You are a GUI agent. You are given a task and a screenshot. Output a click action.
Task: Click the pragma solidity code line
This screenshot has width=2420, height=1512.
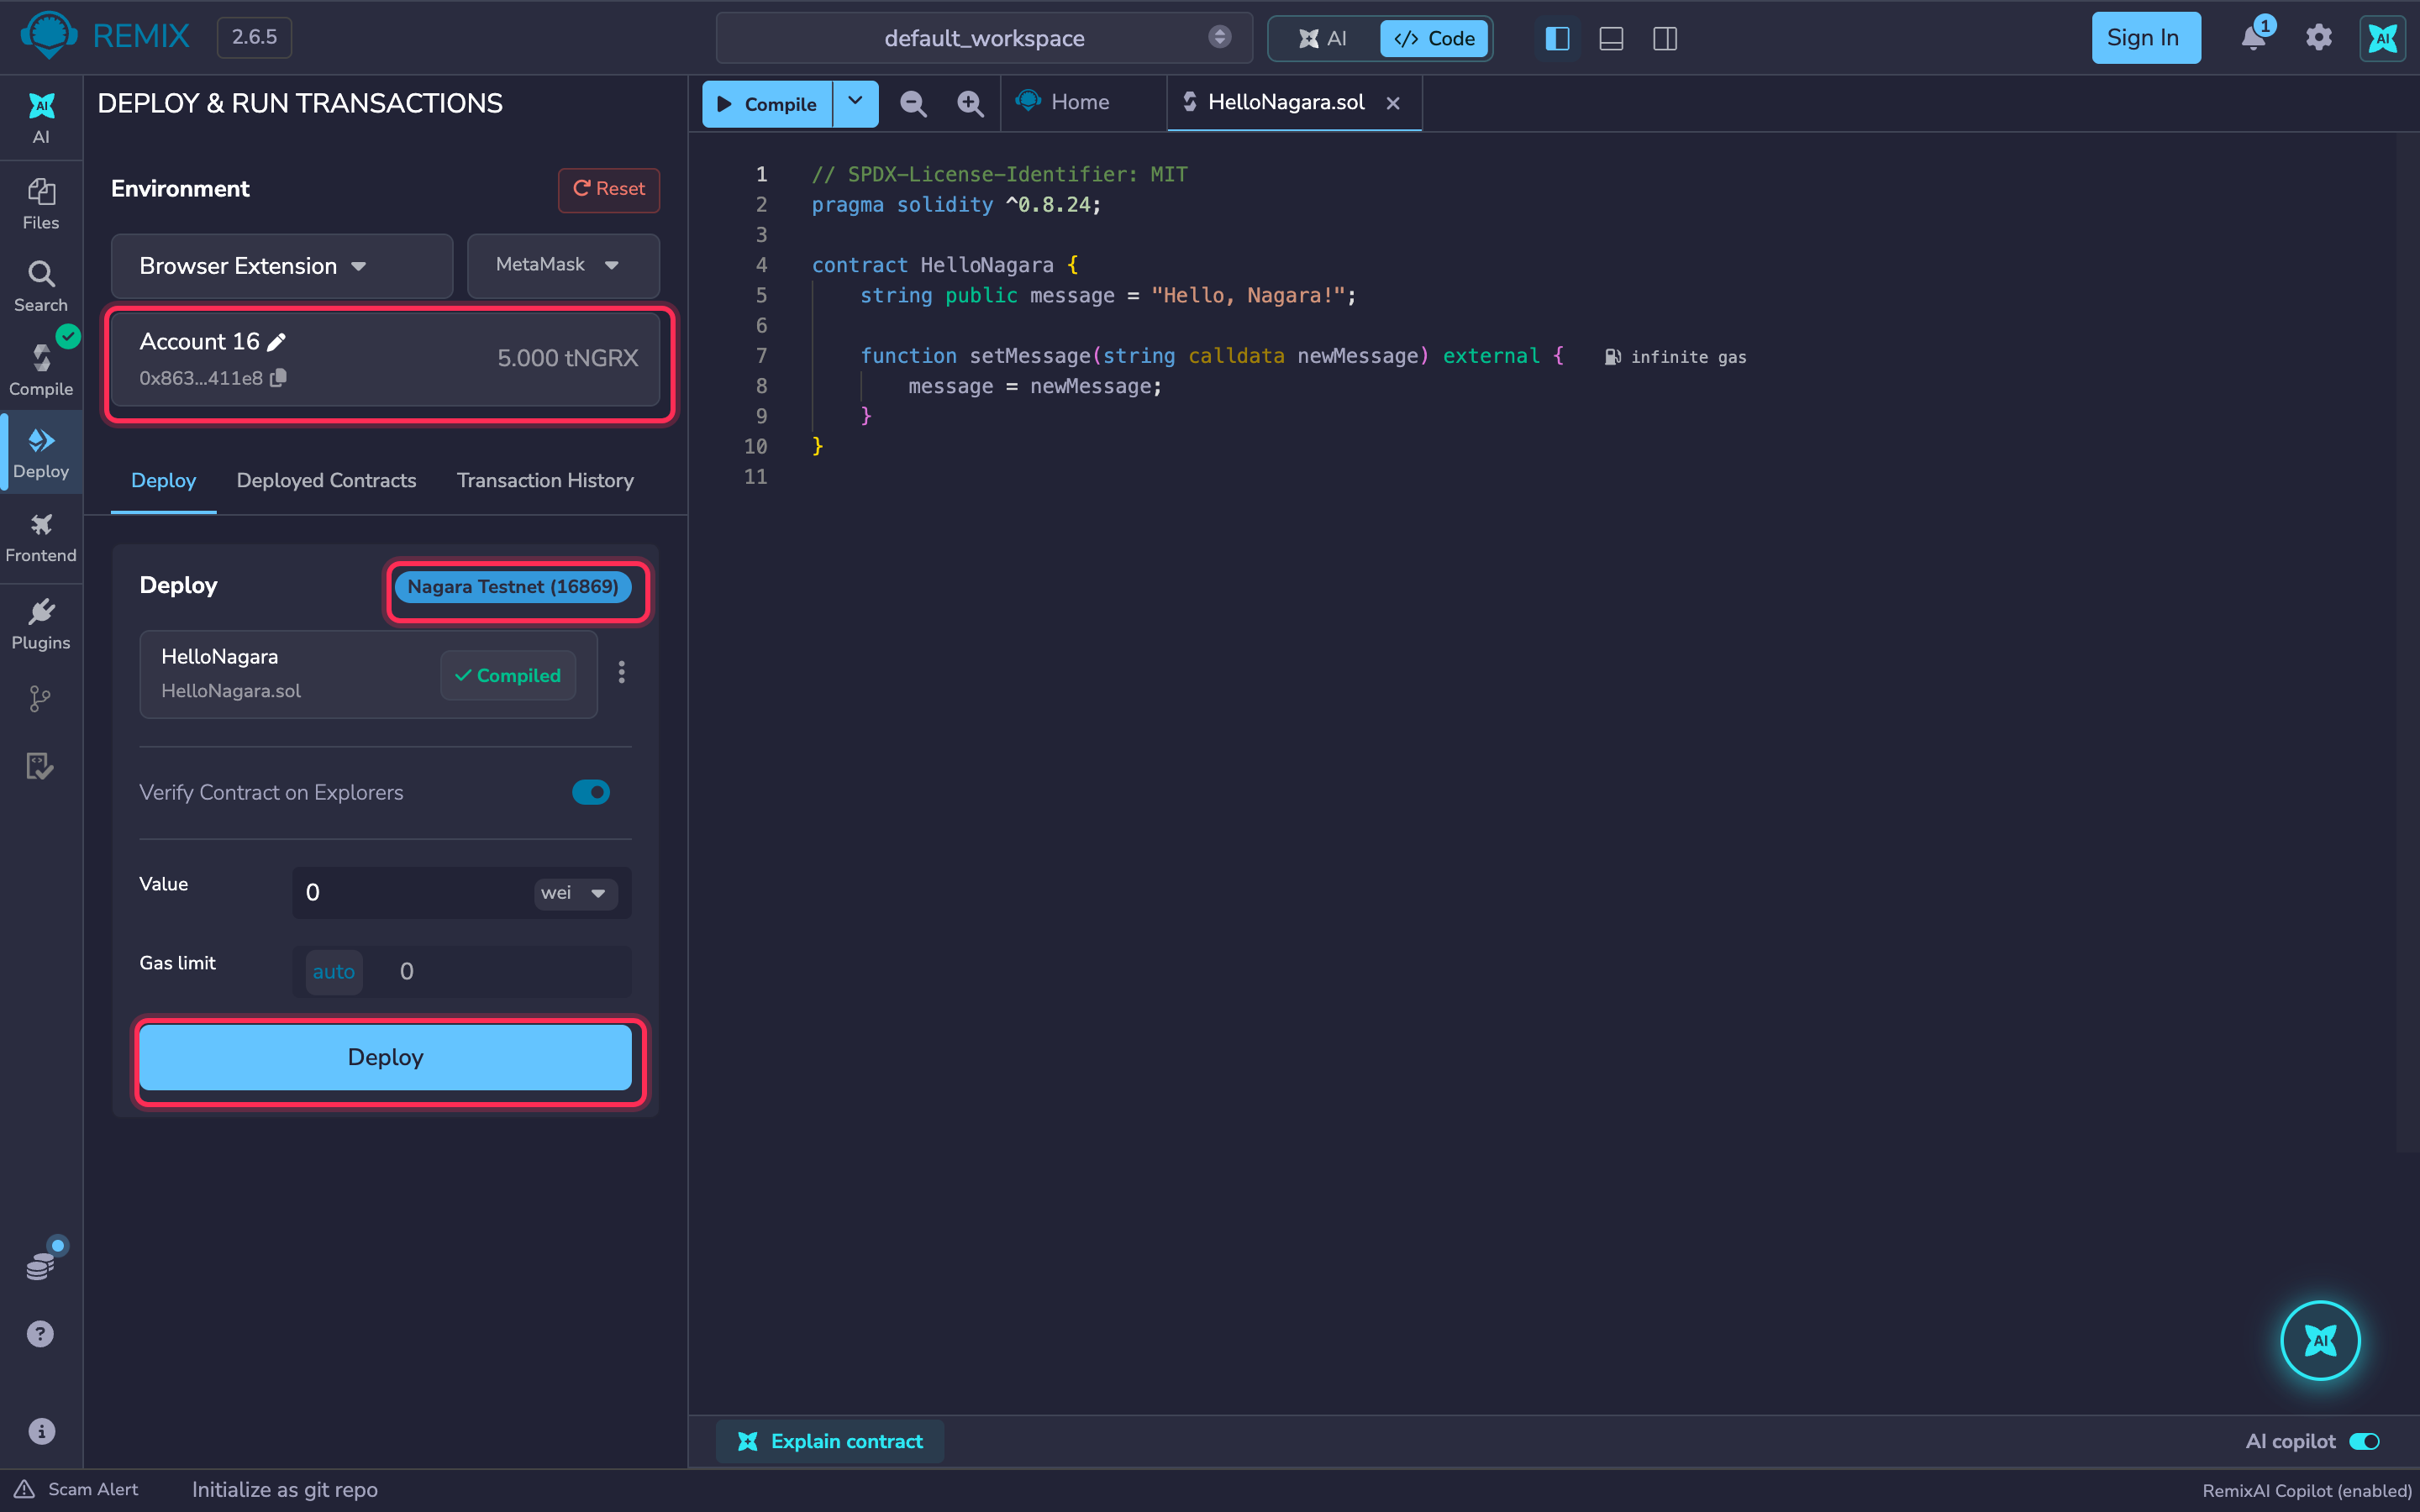[x=956, y=205]
